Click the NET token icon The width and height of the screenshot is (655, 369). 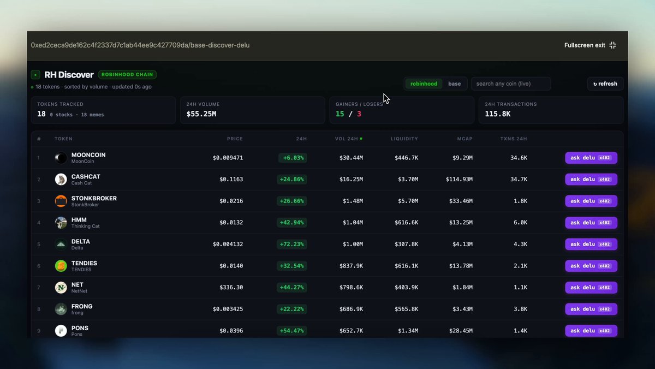tap(61, 288)
